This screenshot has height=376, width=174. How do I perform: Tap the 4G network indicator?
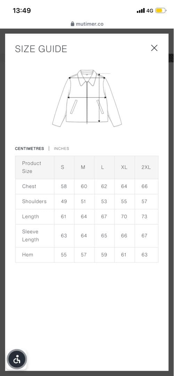pyautogui.click(x=150, y=11)
